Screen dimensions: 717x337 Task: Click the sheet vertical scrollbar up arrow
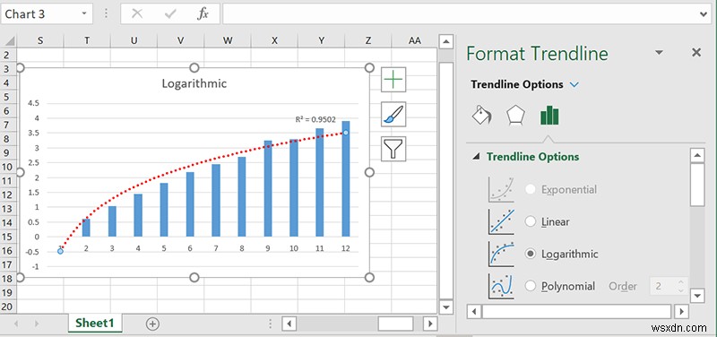[x=445, y=42]
